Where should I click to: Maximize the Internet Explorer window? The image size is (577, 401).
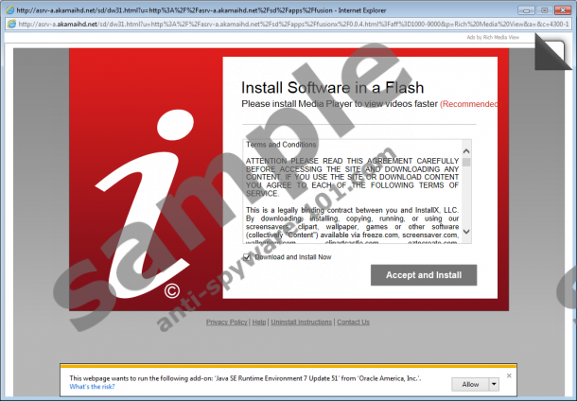(542, 9)
